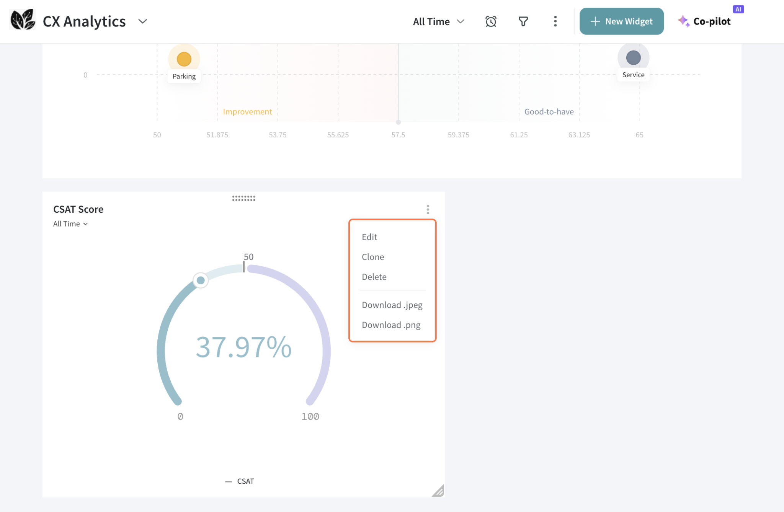Image resolution: width=784 pixels, height=512 pixels.
Task: Click Download .jpeg option
Action: 392,305
